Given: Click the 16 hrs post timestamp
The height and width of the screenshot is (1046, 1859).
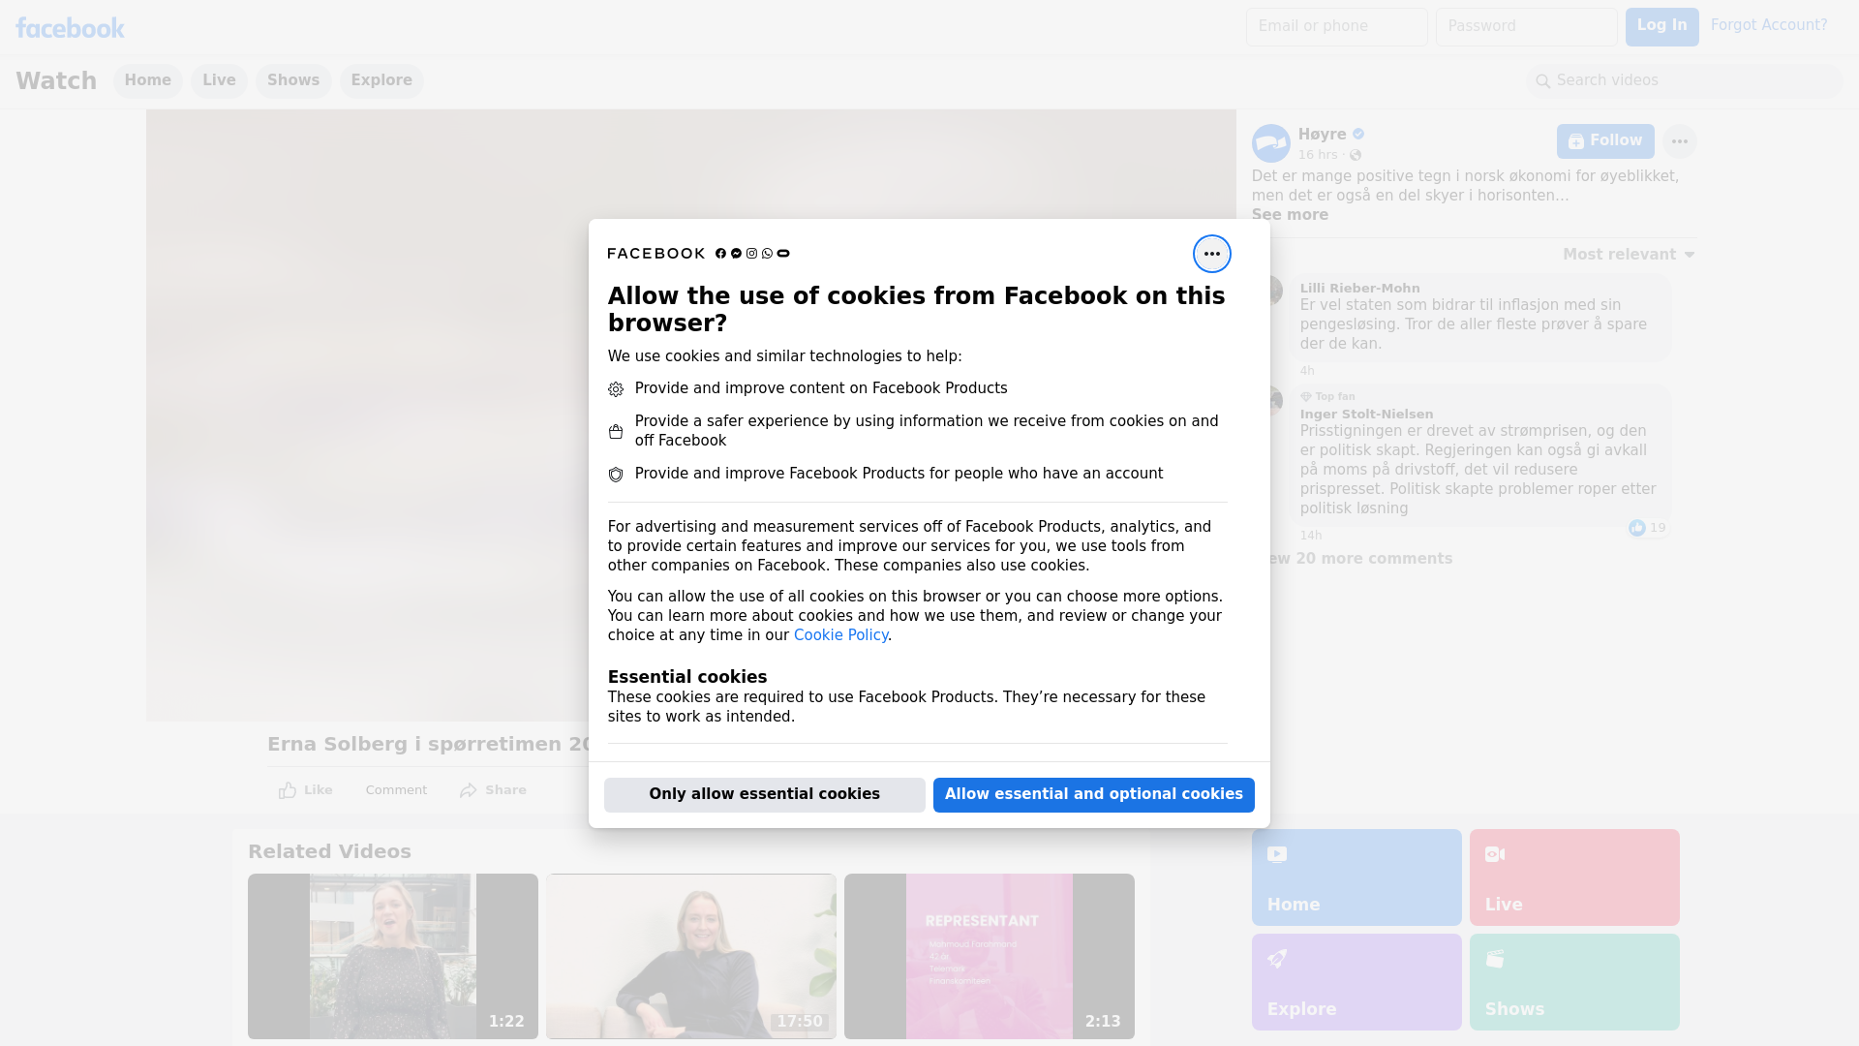Looking at the screenshot, I should 1318,155.
